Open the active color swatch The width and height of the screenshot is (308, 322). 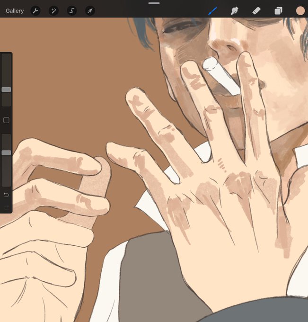tap(300, 11)
